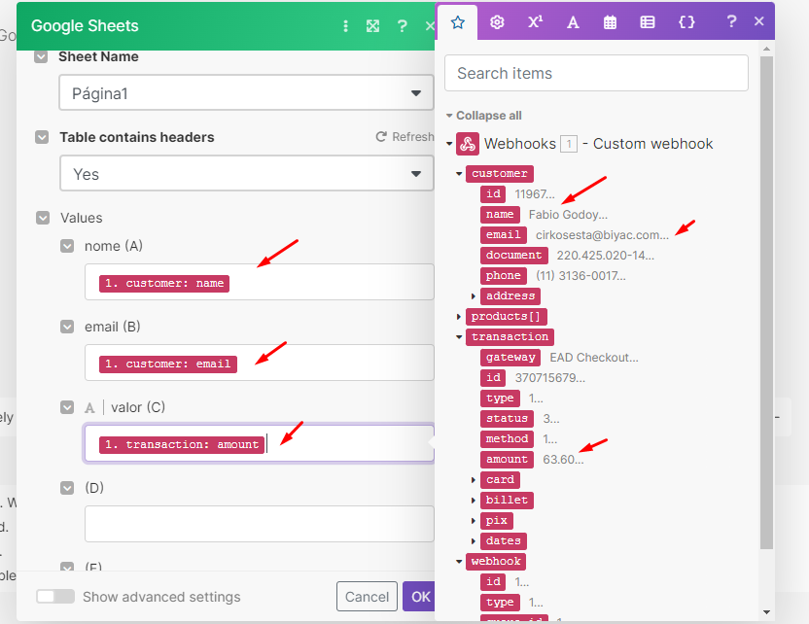Open the Sheet Name Página1 dropdown
The height and width of the screenshot is (624, 809).
[246, 93]
